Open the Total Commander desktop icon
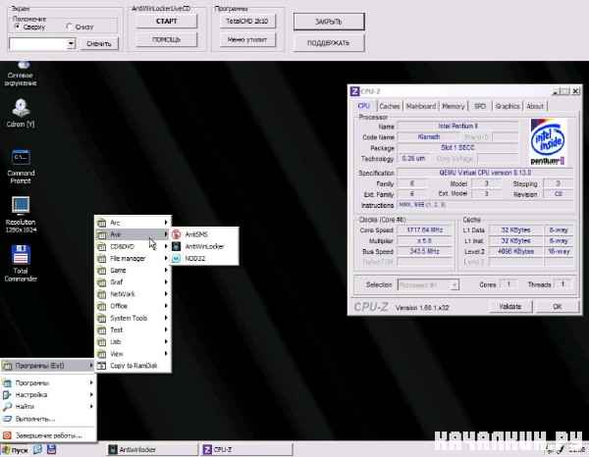 (21, 263)
